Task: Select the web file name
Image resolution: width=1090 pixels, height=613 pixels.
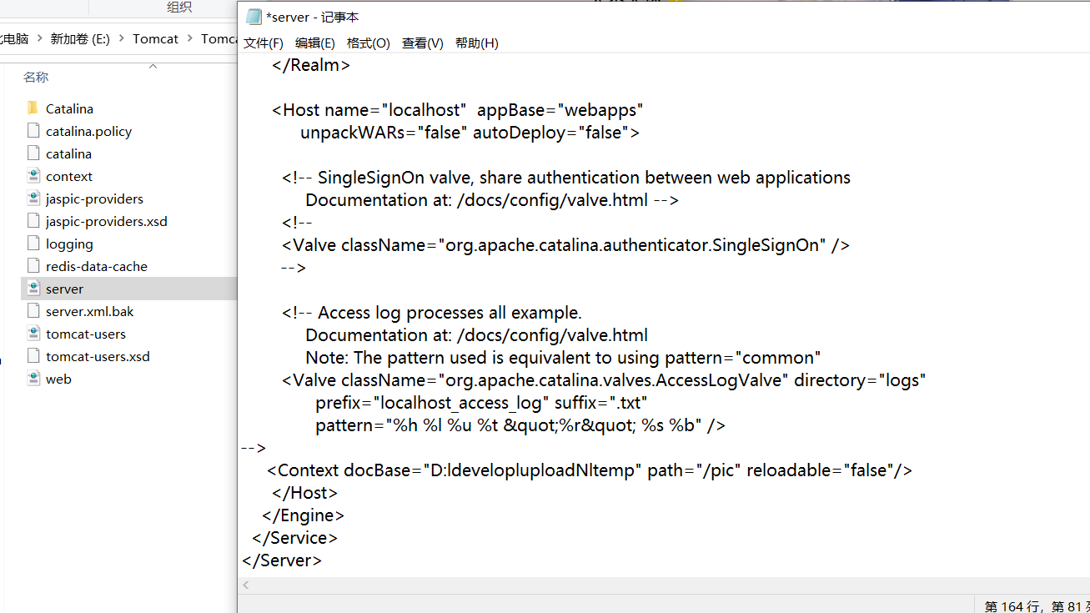Action: click(58, 379)
